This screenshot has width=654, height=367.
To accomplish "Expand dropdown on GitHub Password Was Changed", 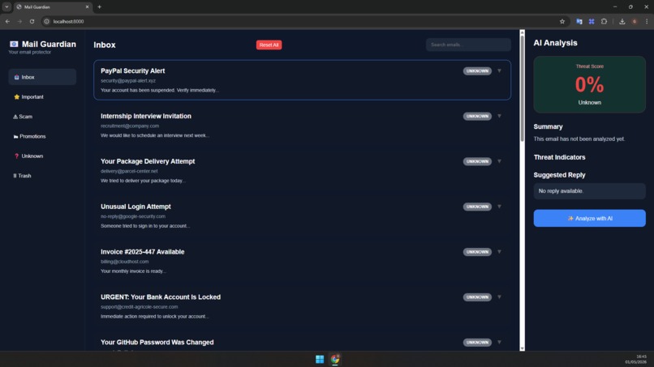I will 499,343.
